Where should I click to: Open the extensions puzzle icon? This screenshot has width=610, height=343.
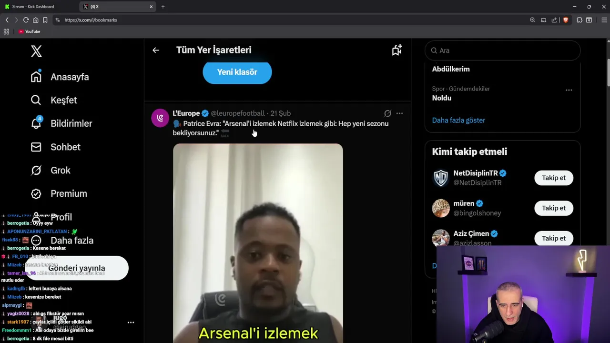coord(579,20)
